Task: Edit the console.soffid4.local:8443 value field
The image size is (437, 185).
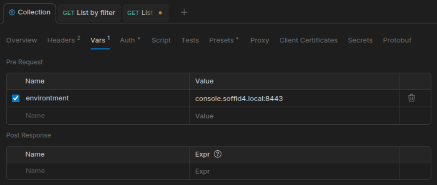Action: tap(293, 98)
